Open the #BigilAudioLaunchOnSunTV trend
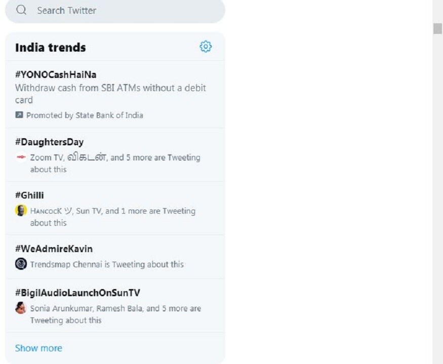443x364 pixels. click(x=115, y=306)
